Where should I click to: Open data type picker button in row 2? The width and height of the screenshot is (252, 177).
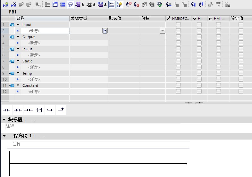coord(105,31)
